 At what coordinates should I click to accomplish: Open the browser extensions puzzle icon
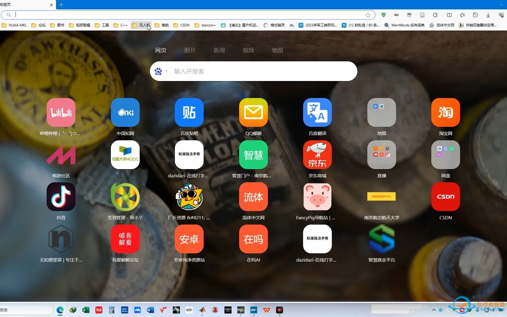435,15
